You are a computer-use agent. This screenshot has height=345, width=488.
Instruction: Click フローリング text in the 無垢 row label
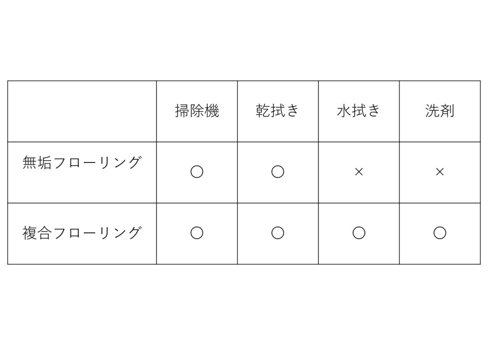click(97, 163)
